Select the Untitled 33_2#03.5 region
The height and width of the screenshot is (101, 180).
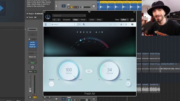[x=170, y=68]
